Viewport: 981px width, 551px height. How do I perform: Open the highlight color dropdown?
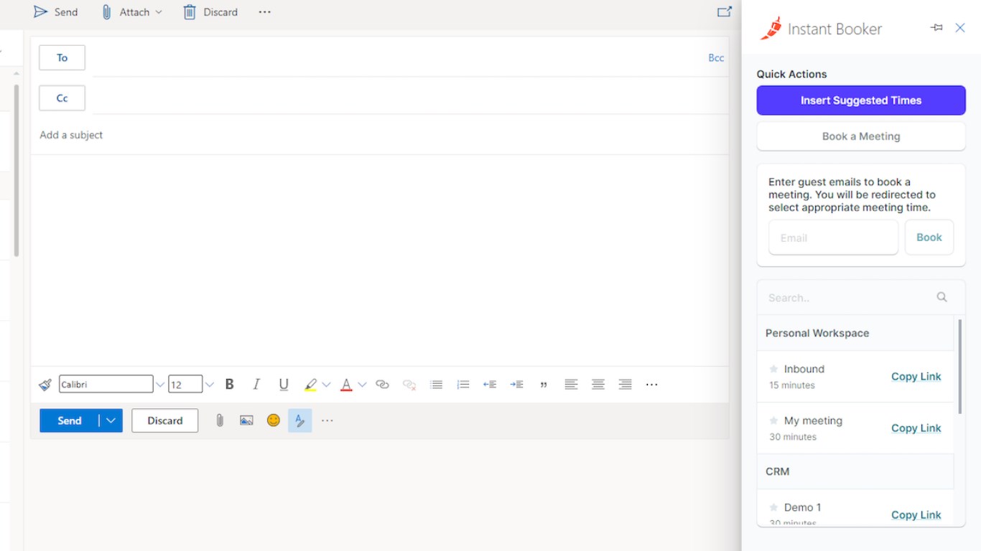(x=326, y=385)
